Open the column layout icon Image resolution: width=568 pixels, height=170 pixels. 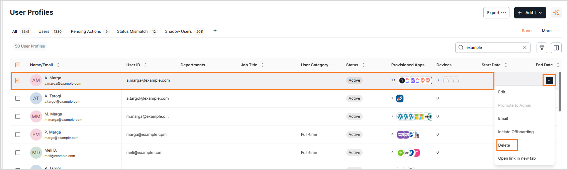point(556,48)
